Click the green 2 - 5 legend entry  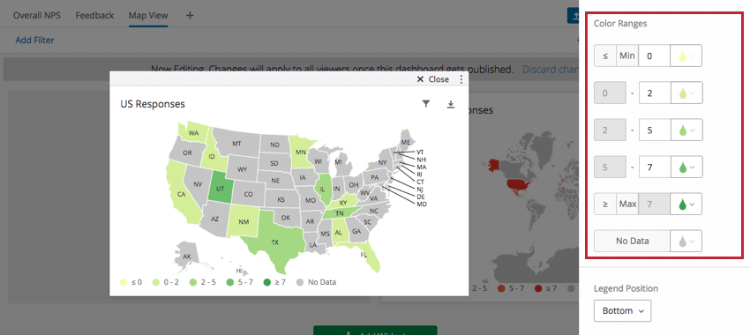pyautogui.click(x=202, y=282)
